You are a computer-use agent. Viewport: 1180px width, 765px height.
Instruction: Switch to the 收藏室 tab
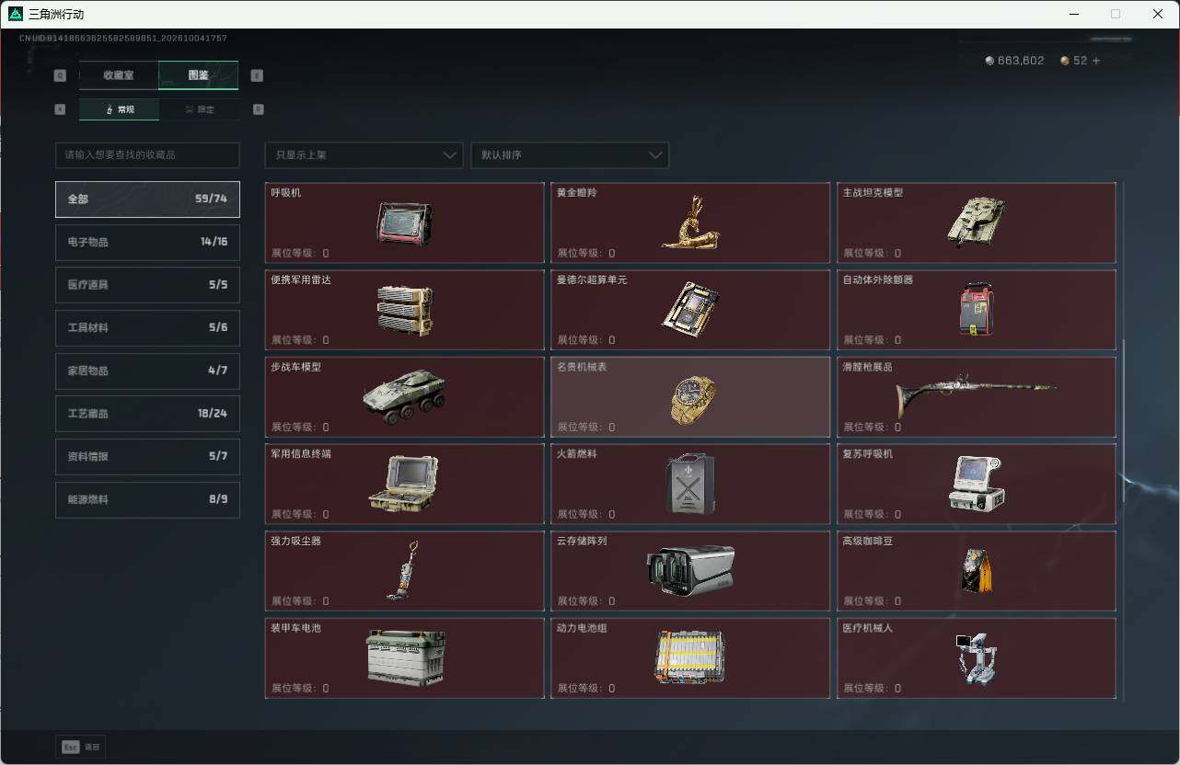(119, 75)
